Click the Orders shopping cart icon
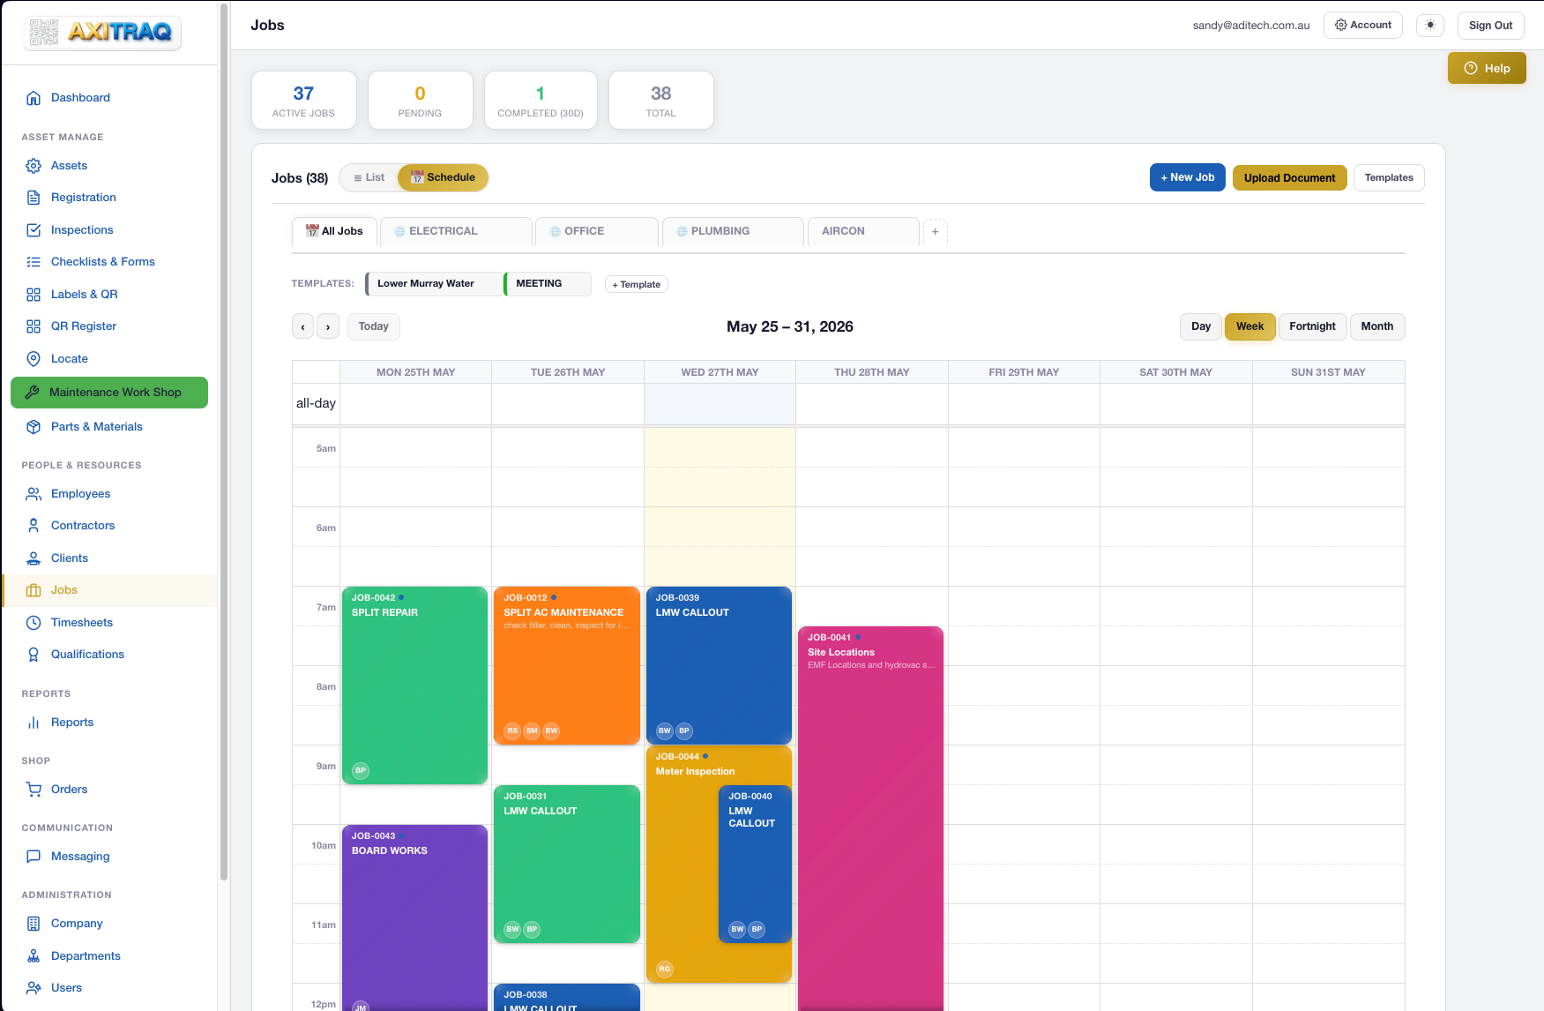The image size is (1544, 1011). click(34, 790)
